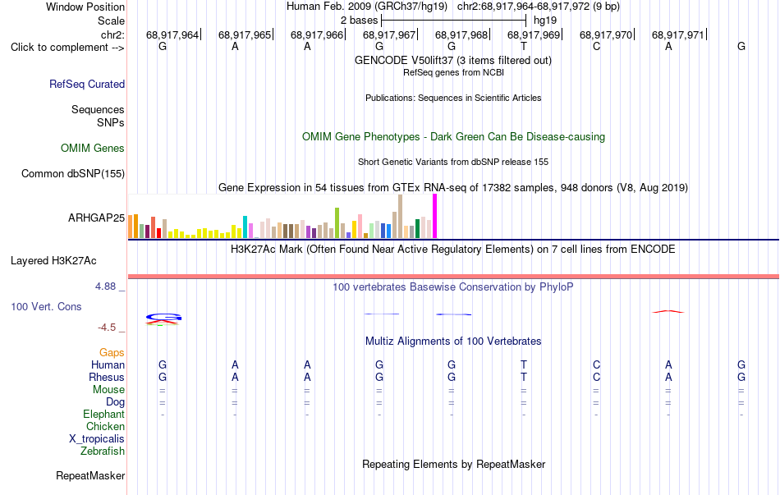The height and width of the screenshot is (495, 780).
Task: Click the H3K27Ac Mark track title
Action: pos(453,250)
